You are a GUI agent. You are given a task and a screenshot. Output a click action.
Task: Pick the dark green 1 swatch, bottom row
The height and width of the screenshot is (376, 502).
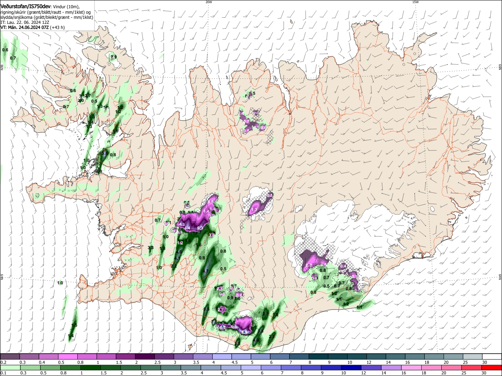(90, 367)
